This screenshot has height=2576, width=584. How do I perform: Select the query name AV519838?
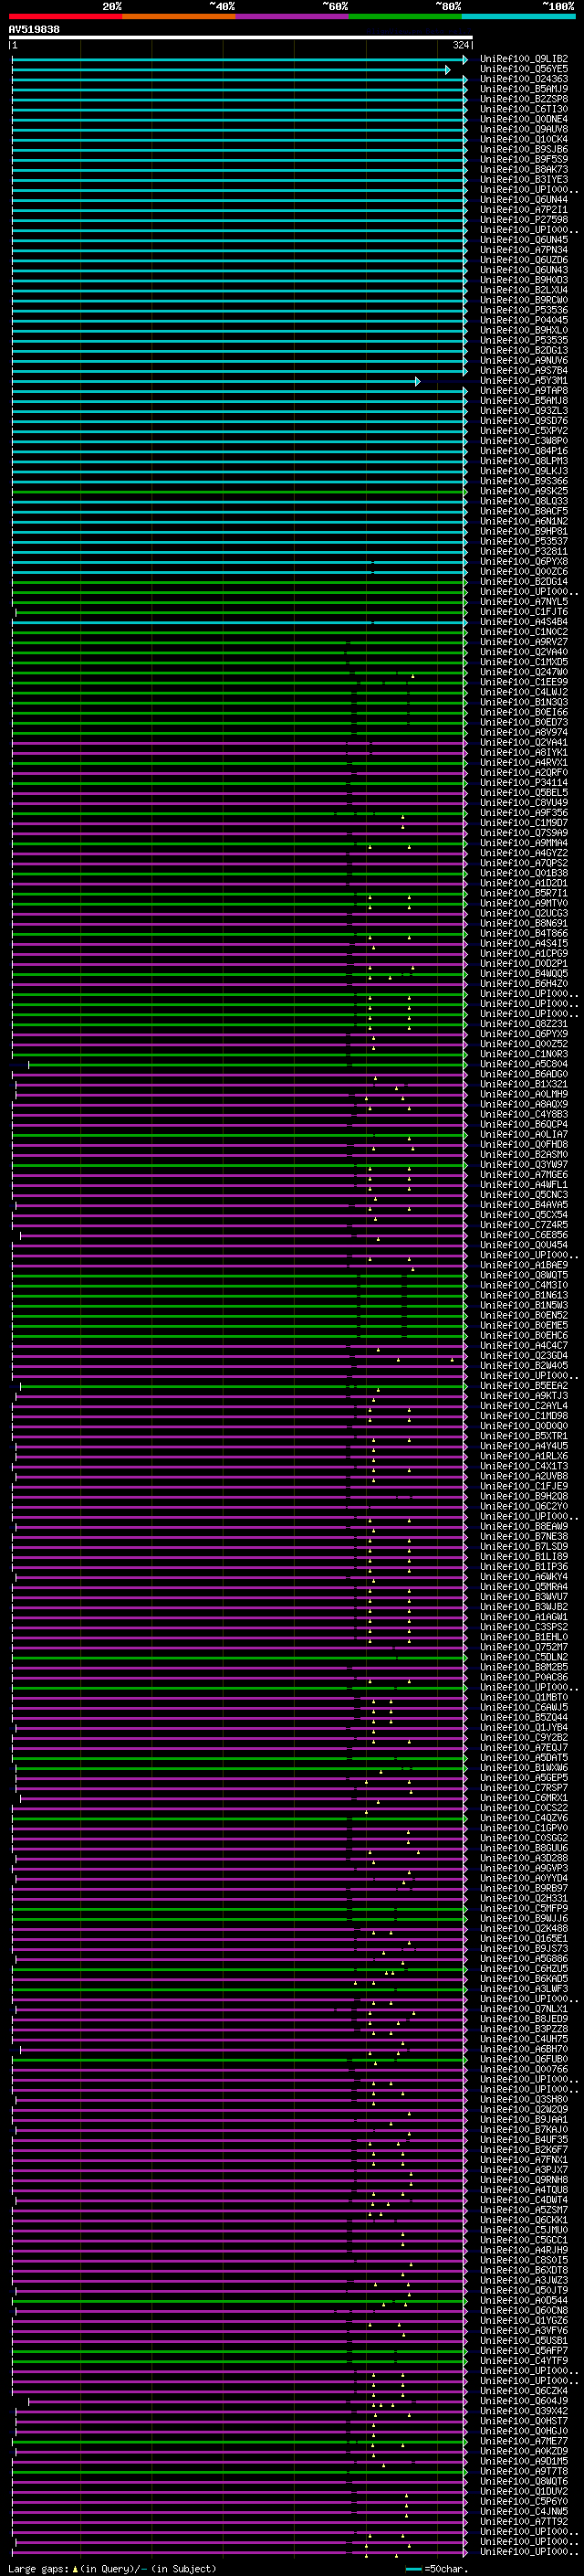(34, 30)
